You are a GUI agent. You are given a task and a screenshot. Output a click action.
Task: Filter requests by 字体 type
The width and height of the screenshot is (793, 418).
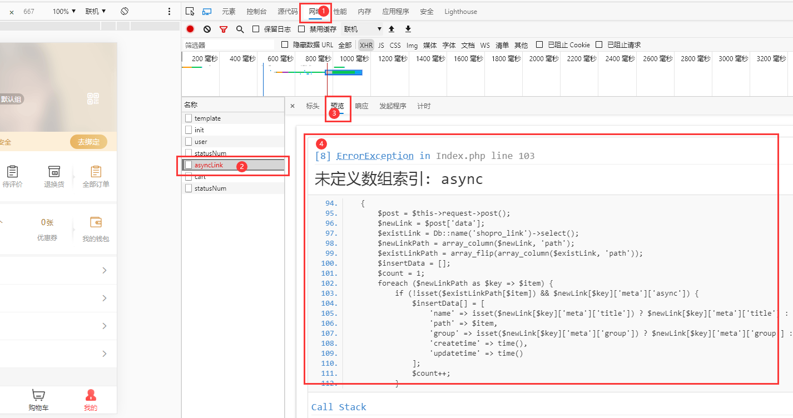(449, 45)
